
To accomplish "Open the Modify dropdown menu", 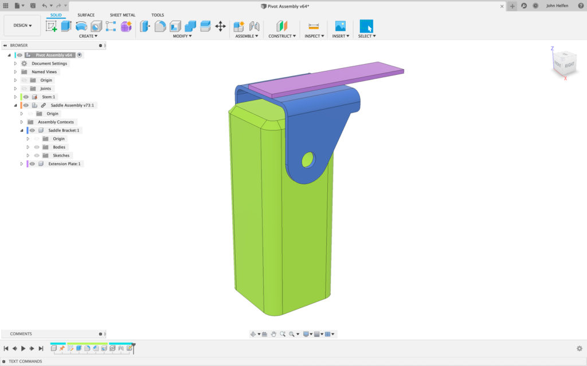I will click(181, 35).
